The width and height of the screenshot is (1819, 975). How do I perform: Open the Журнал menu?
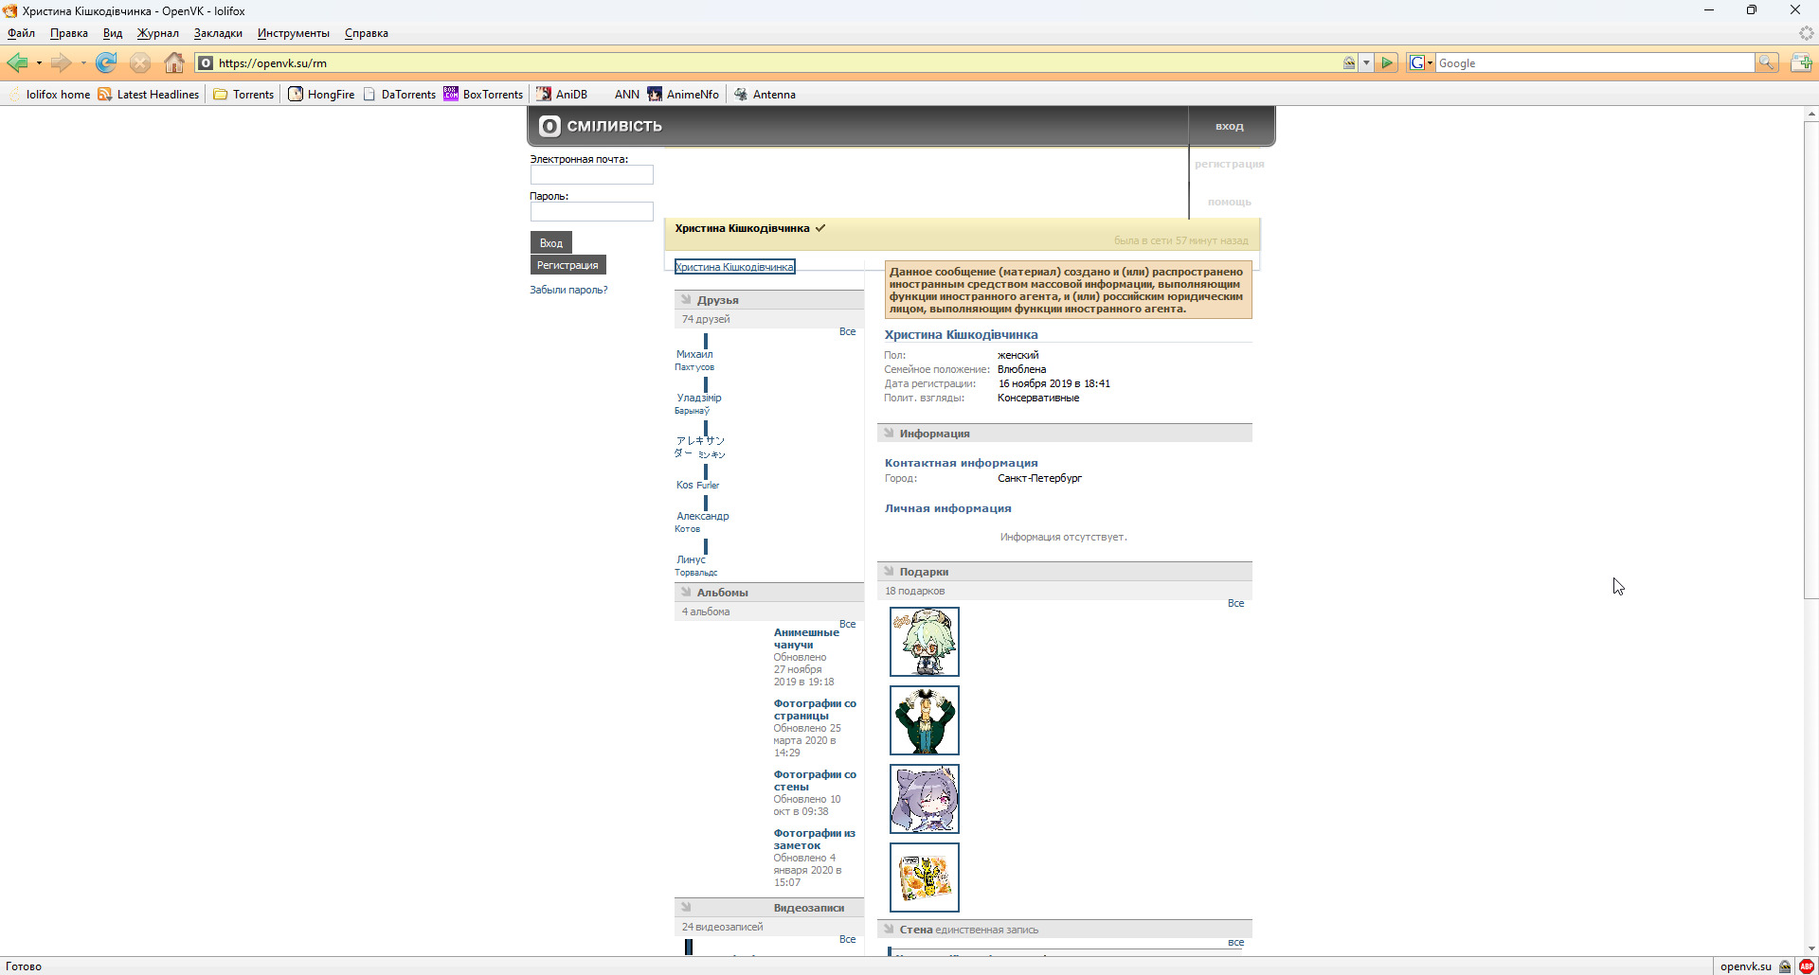158,33
